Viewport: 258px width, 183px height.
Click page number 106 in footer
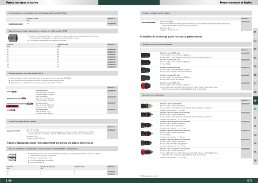[x=9, y=180]
